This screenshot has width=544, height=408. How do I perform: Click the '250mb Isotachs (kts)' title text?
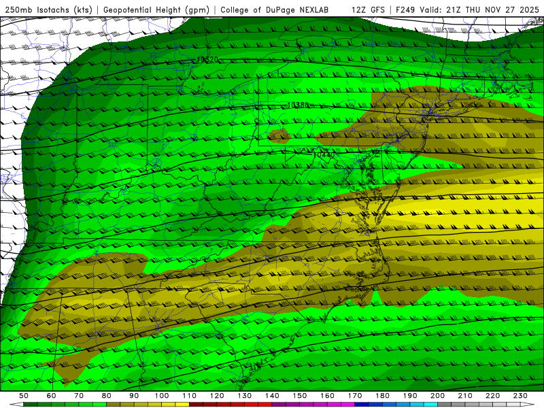(x=49, y=10)
